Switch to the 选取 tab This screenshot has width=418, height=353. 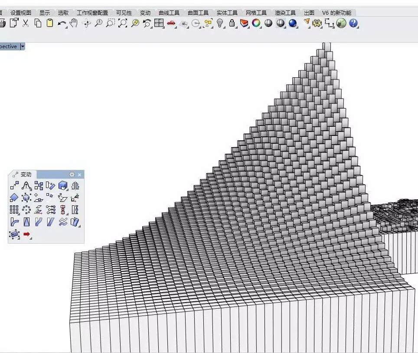(x=63, y=13)
